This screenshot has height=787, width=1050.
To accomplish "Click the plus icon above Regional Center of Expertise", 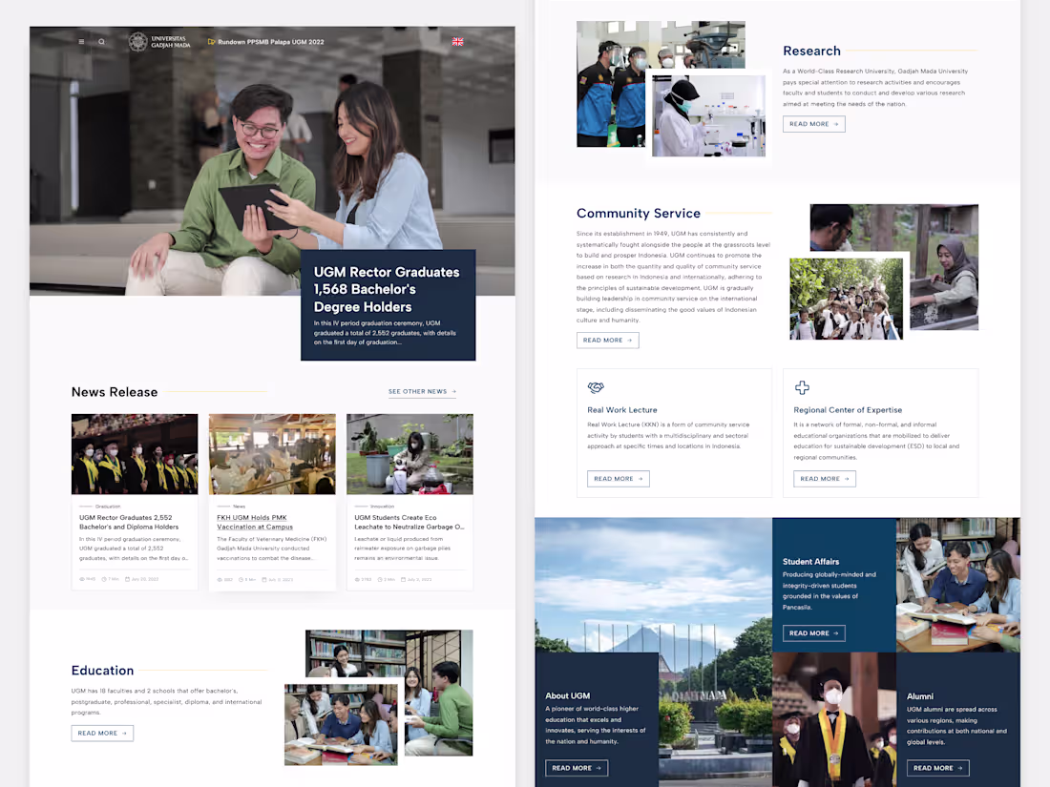I will pyautogui.click(x=802, y=387).
